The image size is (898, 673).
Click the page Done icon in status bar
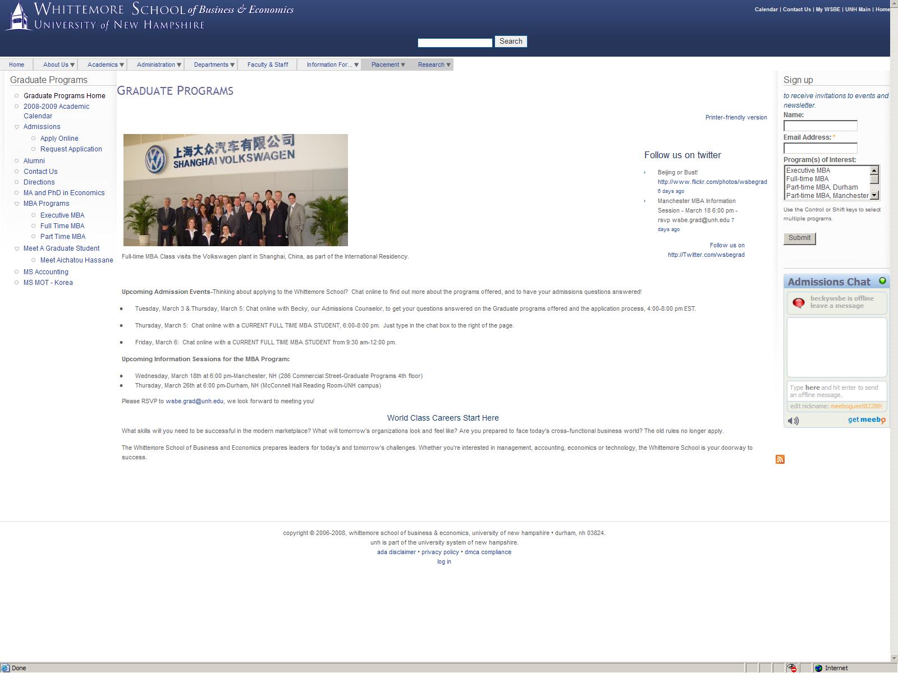(x=6, y=668)
